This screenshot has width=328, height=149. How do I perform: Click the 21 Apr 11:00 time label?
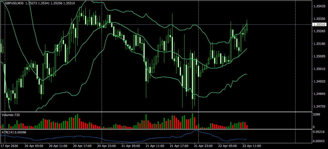pos(155,146)
